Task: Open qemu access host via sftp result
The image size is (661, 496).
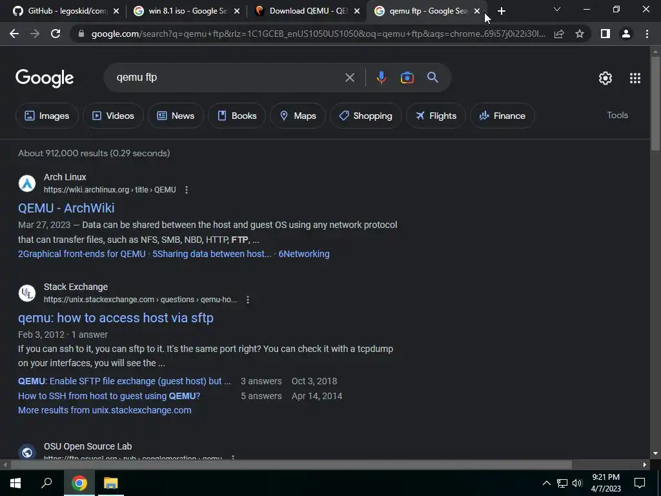Action: click(x=116, y=318)
